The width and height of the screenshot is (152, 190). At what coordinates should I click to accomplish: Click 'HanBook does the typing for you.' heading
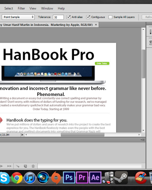click(x=37, y=120)
